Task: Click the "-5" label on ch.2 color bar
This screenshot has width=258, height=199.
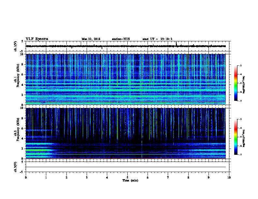Action: (x=240, y=137)
